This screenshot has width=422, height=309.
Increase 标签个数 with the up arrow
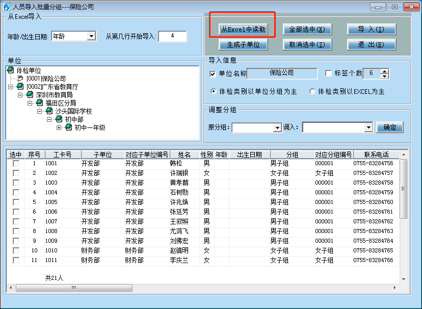coord(385,71)
